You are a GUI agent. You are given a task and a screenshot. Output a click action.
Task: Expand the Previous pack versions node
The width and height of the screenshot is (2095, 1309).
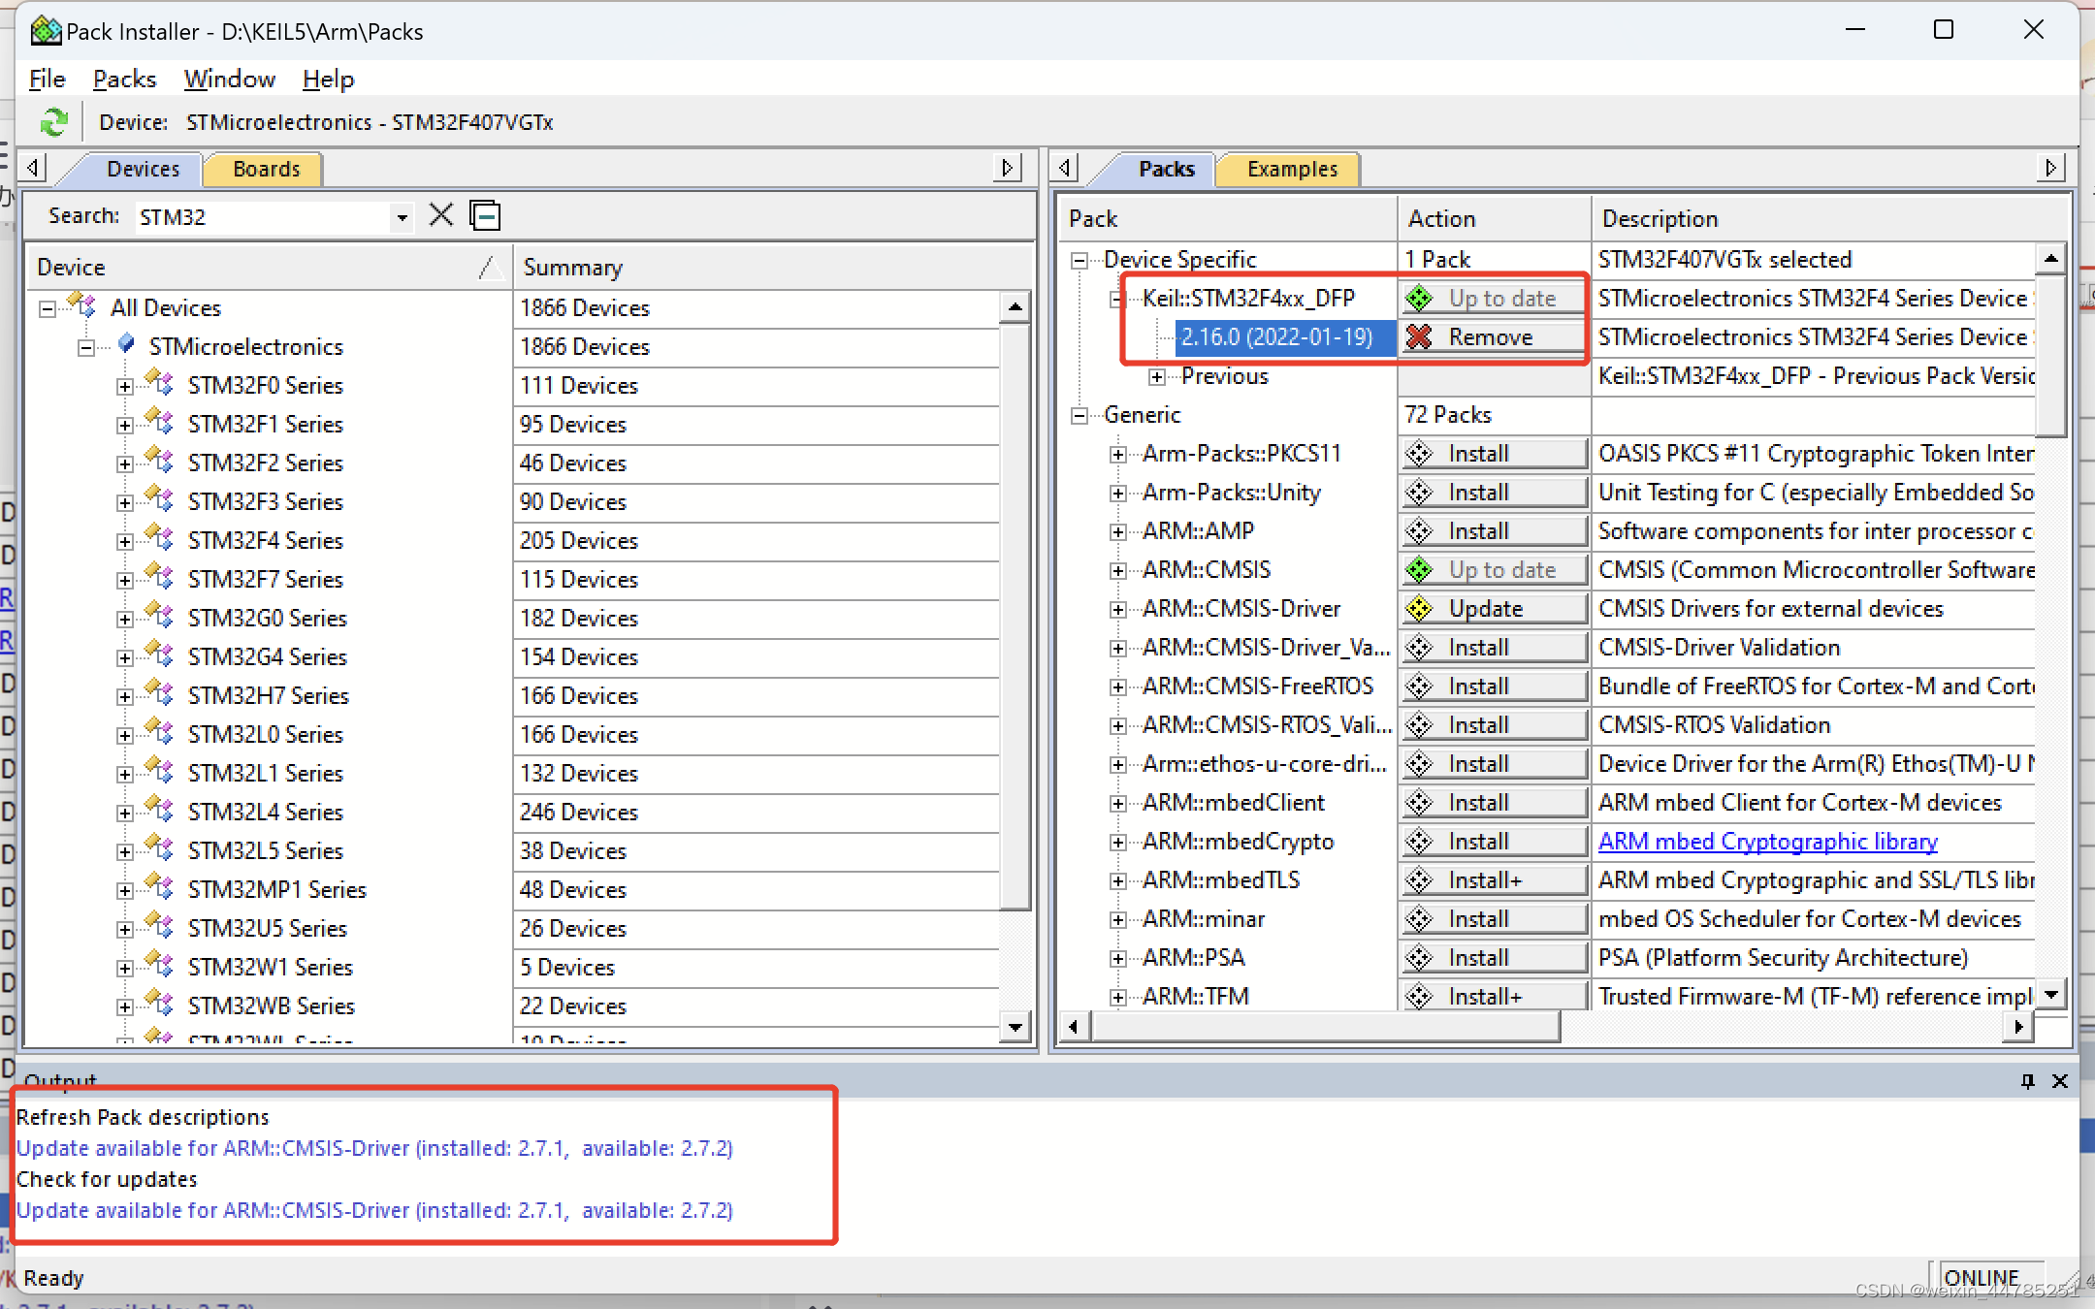(x=1157, y=376)
